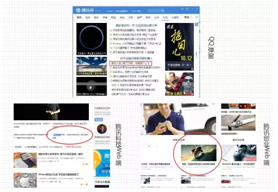Screen dimensions: 278x192
Task: Click orange icons at right of laptop article
Action: 85,164
